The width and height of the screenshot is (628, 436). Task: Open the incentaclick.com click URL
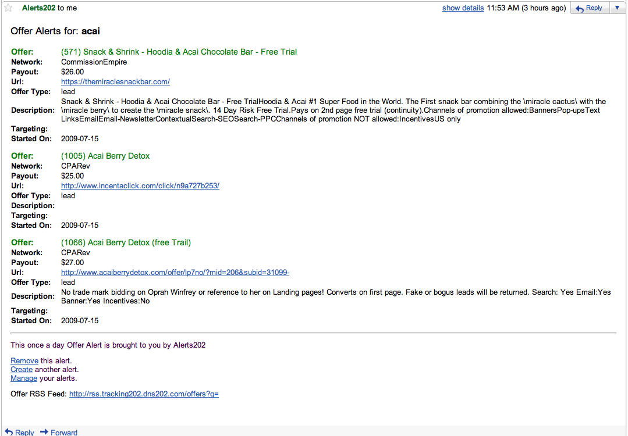coord(140,185)
